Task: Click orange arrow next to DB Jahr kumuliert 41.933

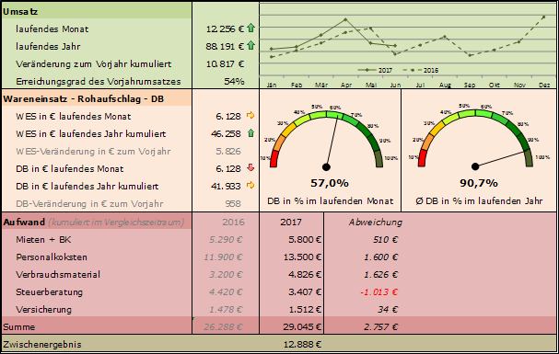Action: [x=250, y=185]
